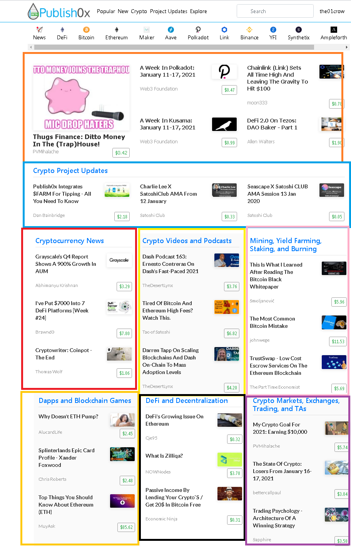Screen dimensions: 351x547
Task: Open Chainlink Sets All Time High article
Action: click(277, 78)
